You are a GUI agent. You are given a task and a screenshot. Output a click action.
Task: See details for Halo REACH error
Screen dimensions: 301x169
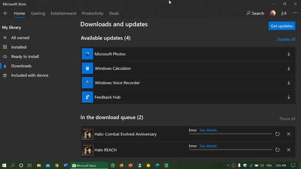coord(208,146)
